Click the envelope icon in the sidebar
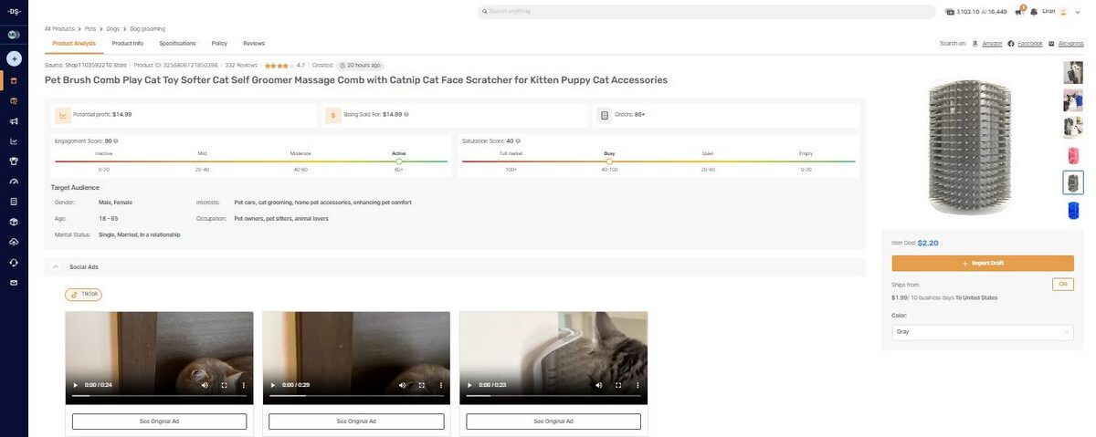This screenshot has width=1096, height=437. [14, 283]
